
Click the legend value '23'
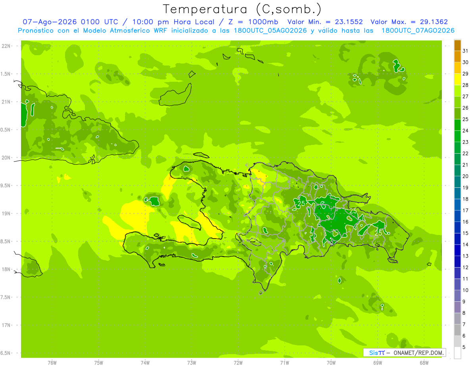pos(465,142)
